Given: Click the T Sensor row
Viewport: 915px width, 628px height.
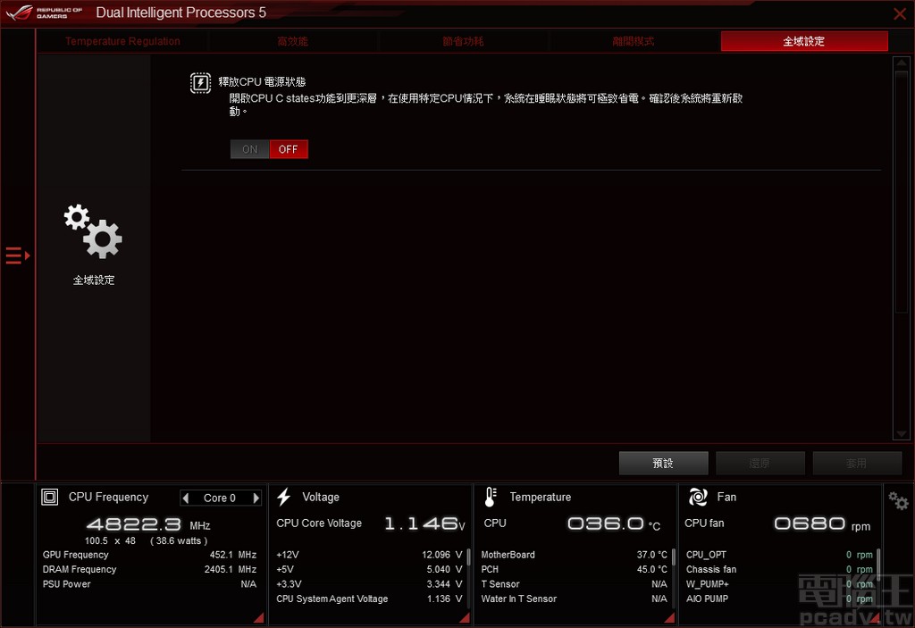Looking at the screenshot, I should pyautogui.click(x=574, y=583).
